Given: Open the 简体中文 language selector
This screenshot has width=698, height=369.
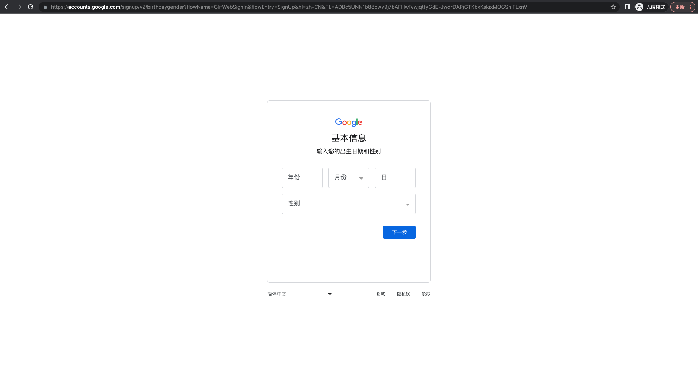Looking at the screenshot, I should pyautogui.click(x=300, y=294).
